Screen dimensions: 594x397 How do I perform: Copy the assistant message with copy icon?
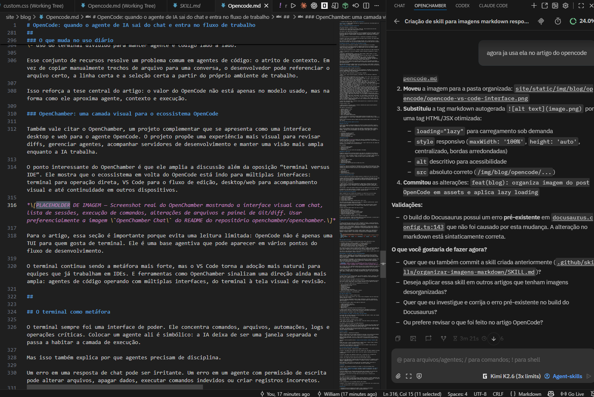[398, 338]
